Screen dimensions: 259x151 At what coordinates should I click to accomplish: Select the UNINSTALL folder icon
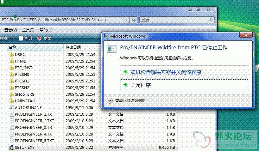[x=11, y=101]
